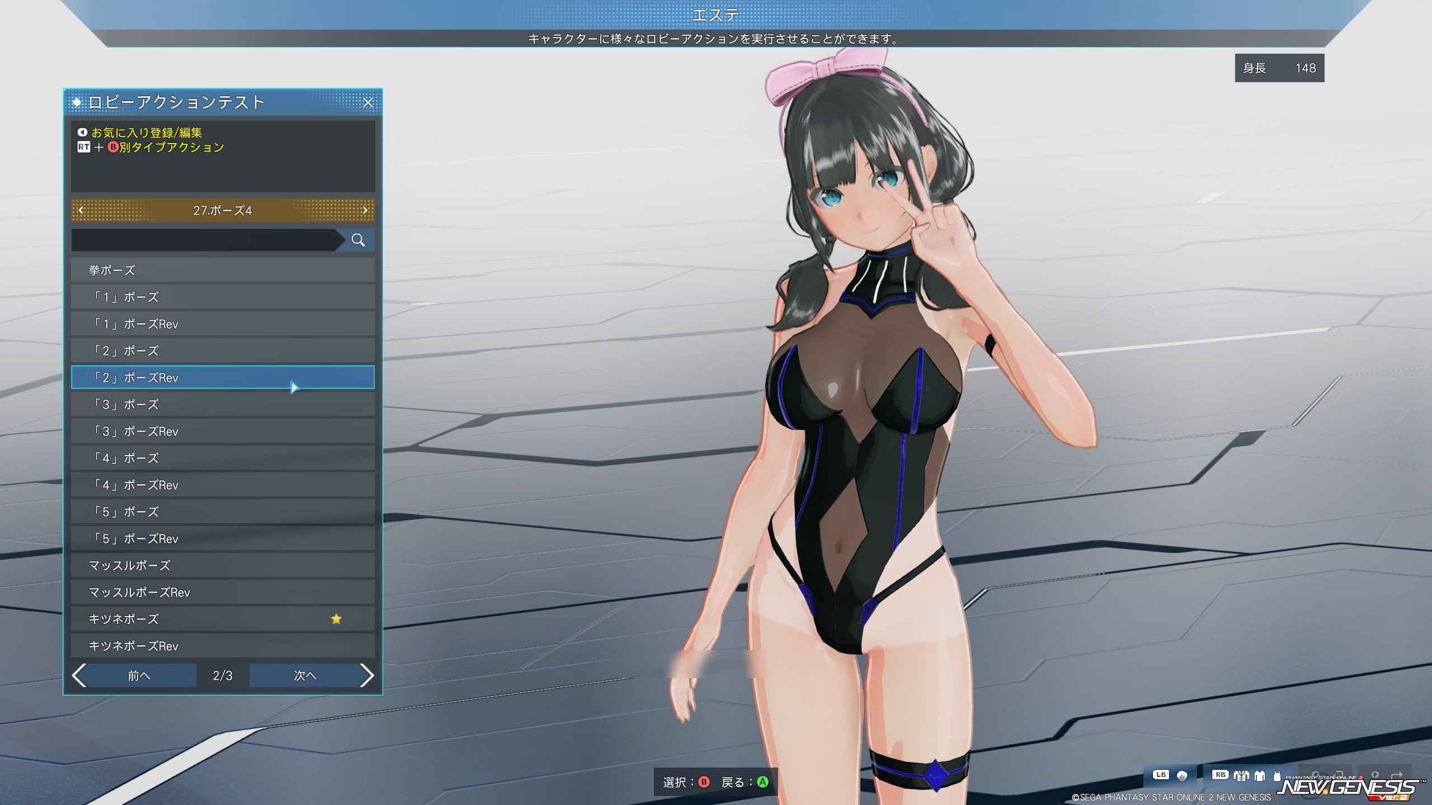Go to the next page with 次へ

coord(305,675)
